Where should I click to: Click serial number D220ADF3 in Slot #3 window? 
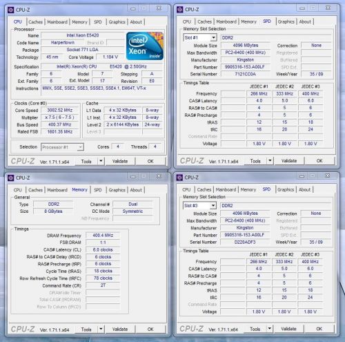coord(245,242)
